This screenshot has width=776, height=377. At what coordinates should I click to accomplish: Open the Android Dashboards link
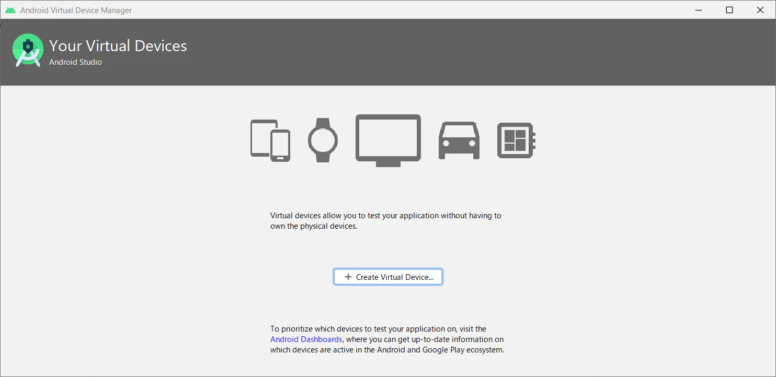[x=306, y=339]
